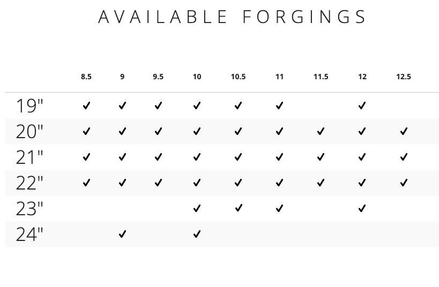
Task: Click the 12.5 width column header
Action: 404,77
